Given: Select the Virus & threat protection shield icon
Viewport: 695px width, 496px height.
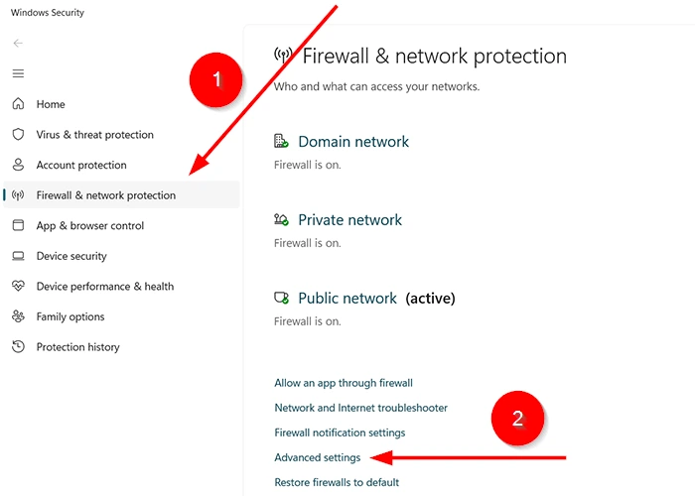Looking at the screenshot, I should coord(18,134).
